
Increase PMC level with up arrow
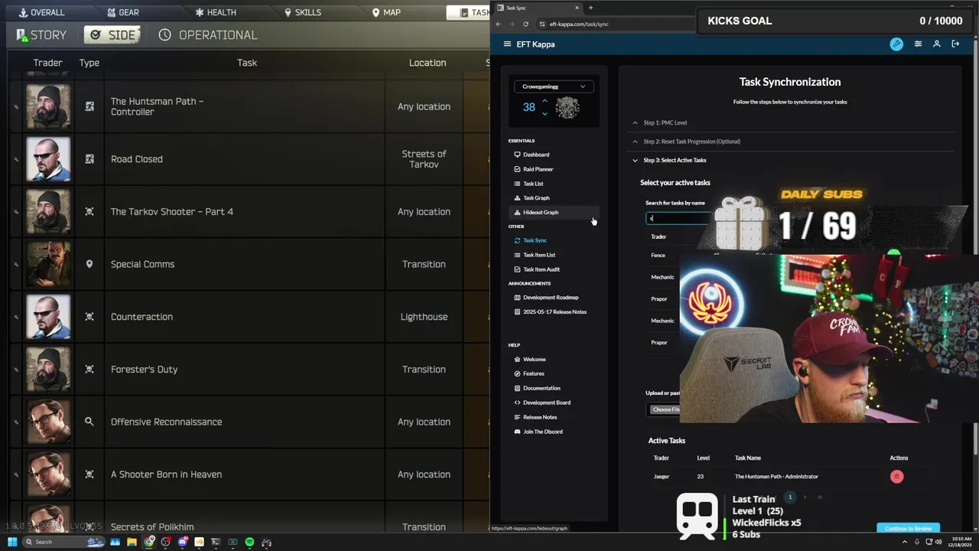[545, 101]
